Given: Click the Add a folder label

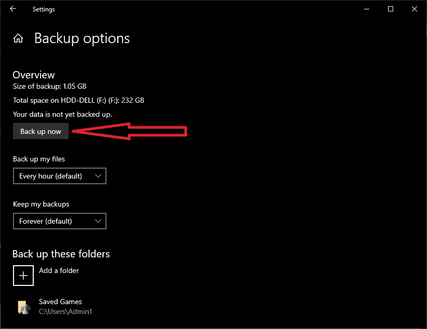Looking at the screenshot, I should pyautogui.click(x=59, y=270).
